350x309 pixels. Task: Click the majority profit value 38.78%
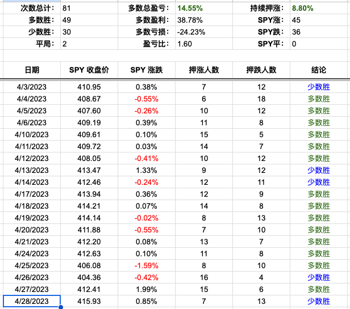click(190, 20)
